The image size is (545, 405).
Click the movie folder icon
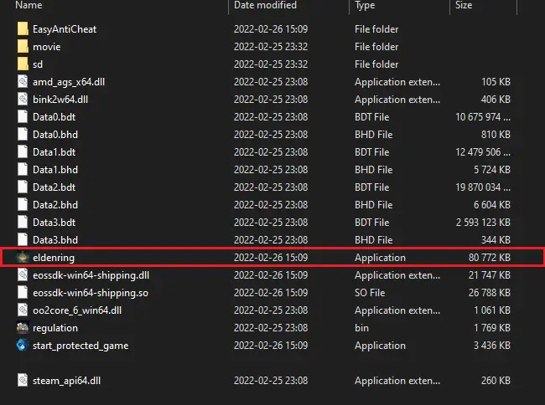(23, 47)
